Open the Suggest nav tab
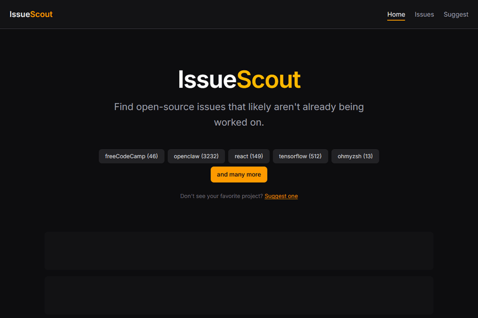This screenshot has height=318, width=478. click(x=456, y=14)
